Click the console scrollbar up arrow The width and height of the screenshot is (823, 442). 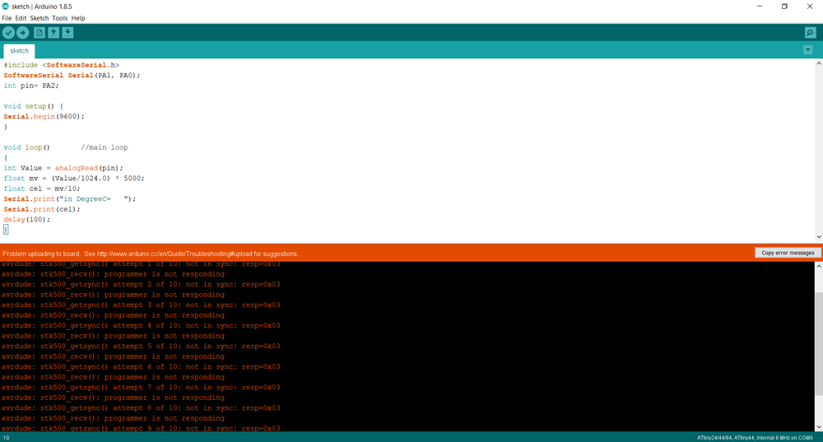point(818,266)
